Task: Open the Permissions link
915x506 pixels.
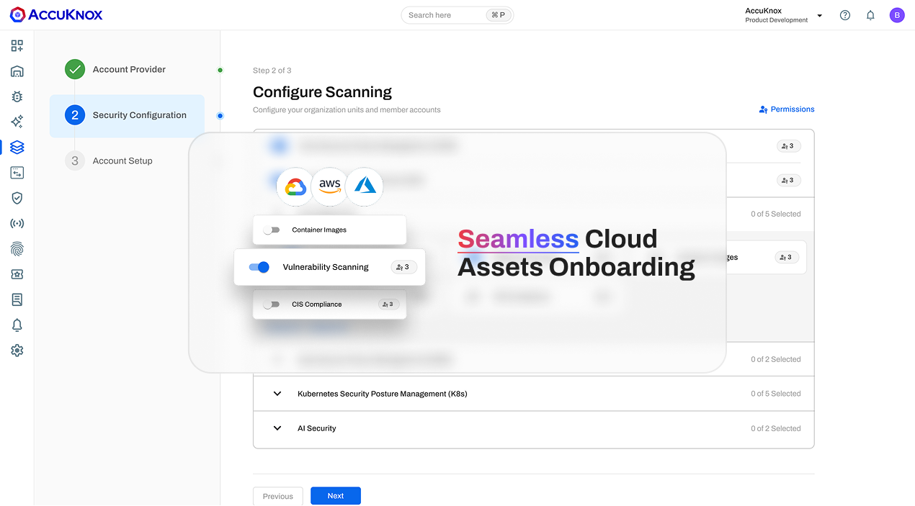Action: pyautogui.click(x=787, y=109)
